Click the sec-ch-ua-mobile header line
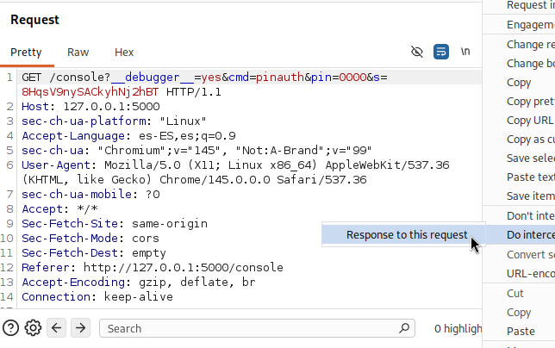The image size is (555, 348). pos(90,194)
